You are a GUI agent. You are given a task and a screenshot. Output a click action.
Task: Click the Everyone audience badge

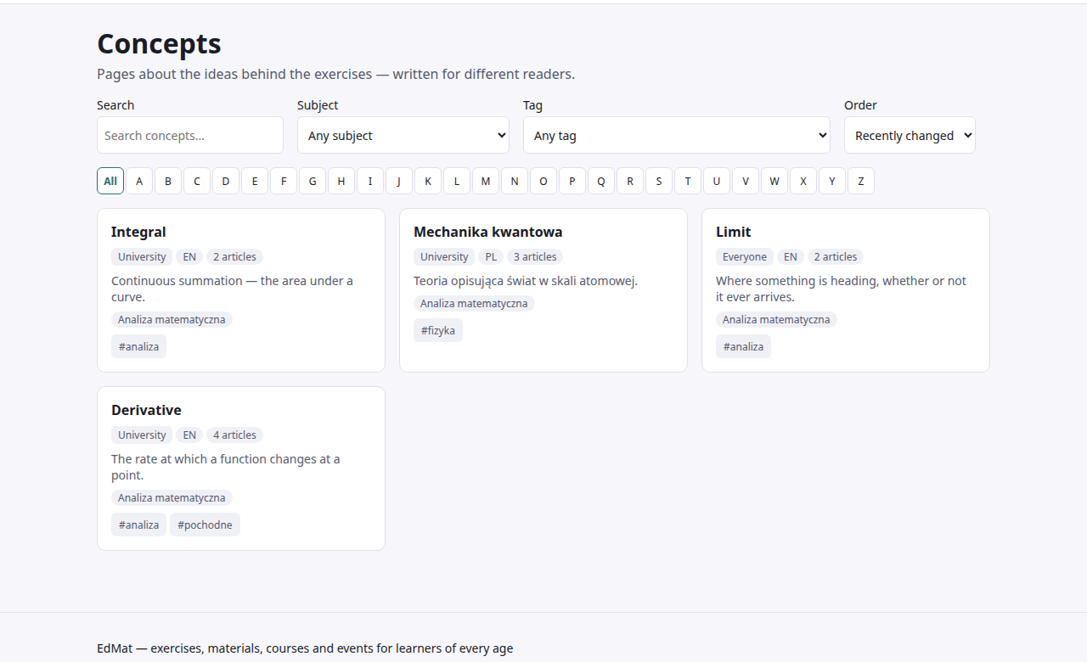745,256
